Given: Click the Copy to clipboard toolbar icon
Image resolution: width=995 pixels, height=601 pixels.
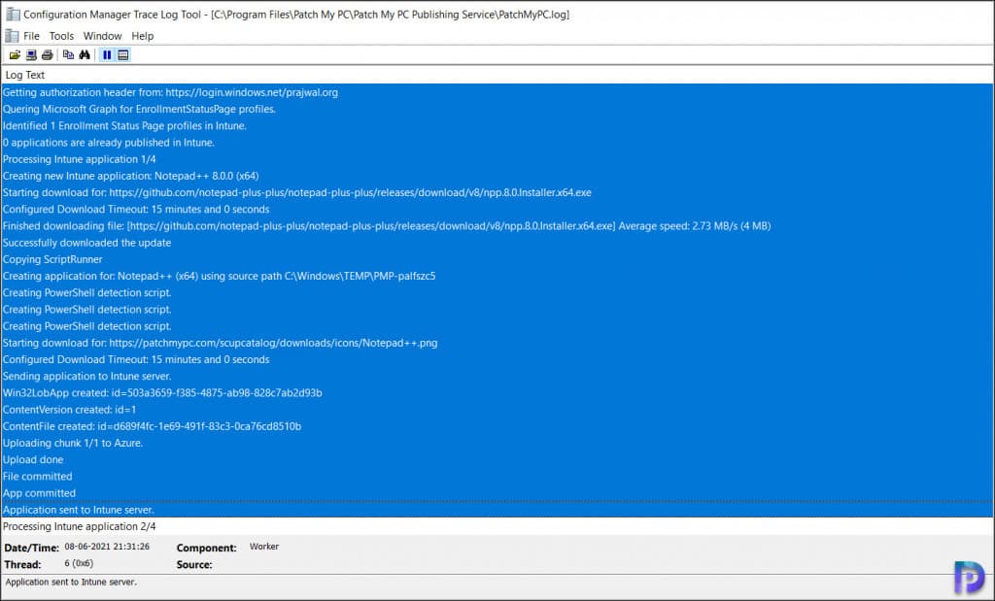Looking at the screenshot, I should coord(69,55).
